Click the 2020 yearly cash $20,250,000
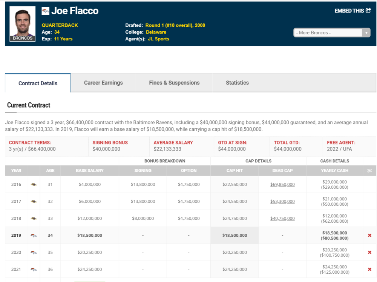Viewport: 377px width, 282px height. [335, 250]
